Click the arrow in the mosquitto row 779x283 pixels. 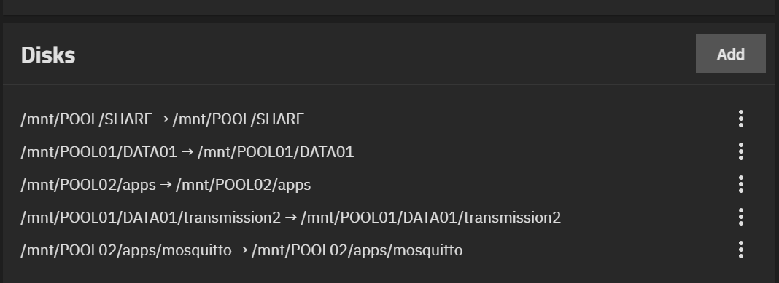(x=241, y=250)
